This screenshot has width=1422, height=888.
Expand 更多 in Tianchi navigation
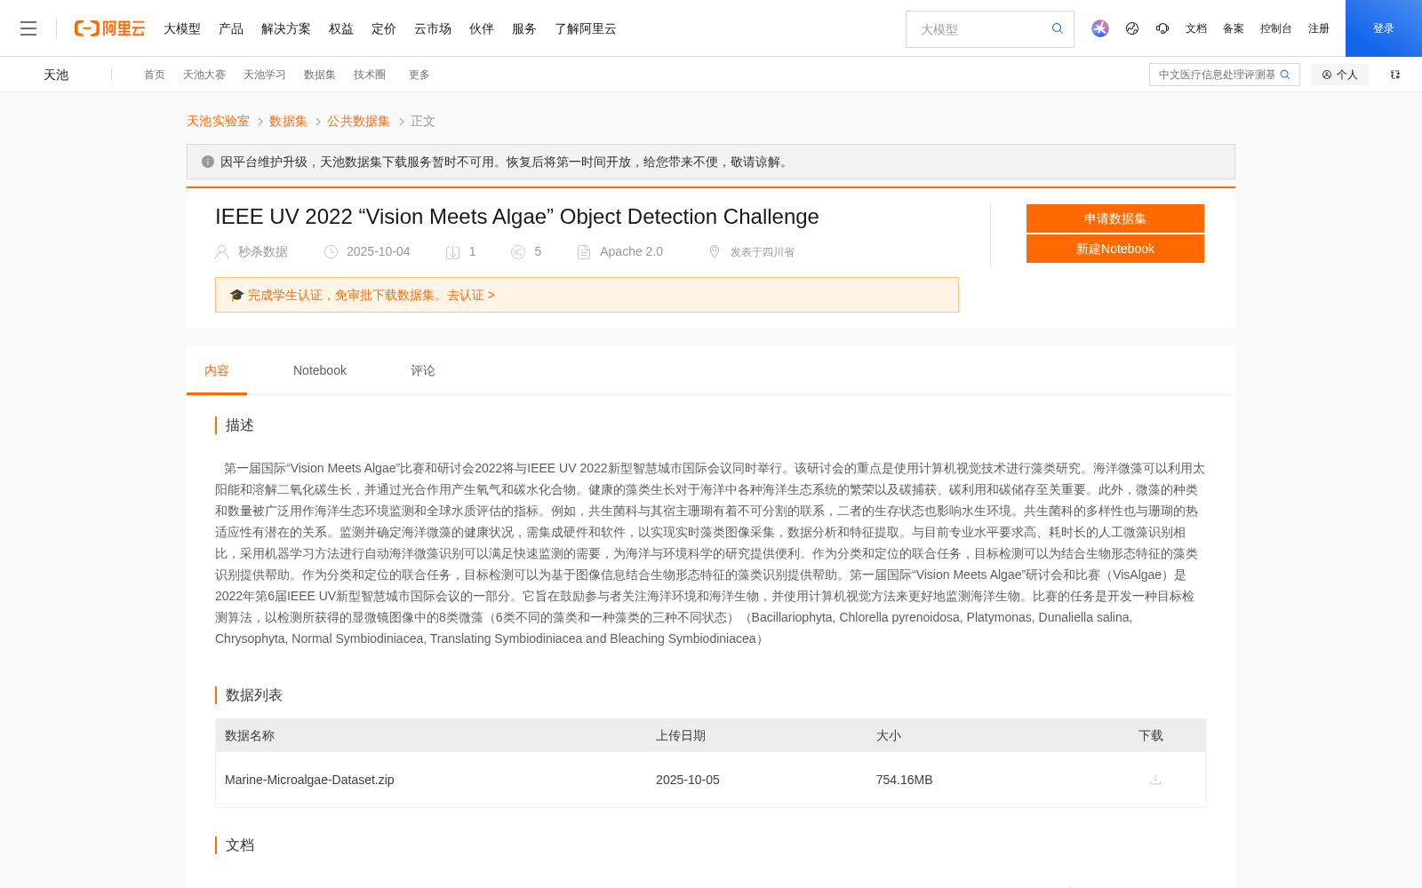click(419, 75)
